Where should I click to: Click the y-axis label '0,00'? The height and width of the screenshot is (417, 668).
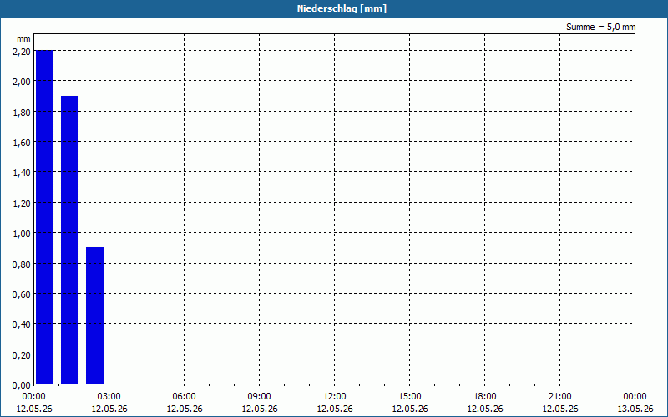(x=22, y=385)
